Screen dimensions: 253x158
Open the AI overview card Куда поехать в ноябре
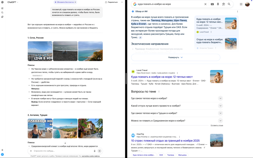[x=216, y=25]
